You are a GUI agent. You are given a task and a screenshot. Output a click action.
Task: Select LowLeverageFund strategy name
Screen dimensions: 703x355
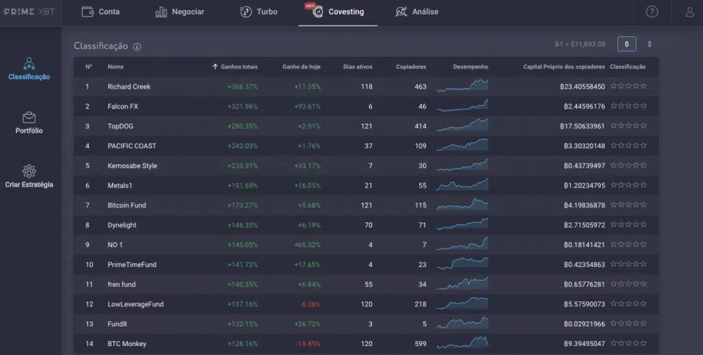pyautogui.click(x=135, y=304)
